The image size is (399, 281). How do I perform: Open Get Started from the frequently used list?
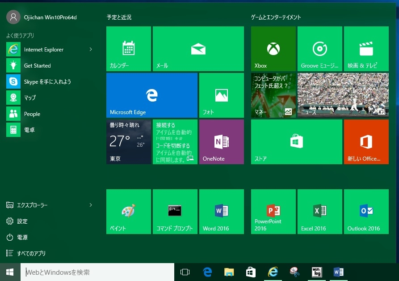click(37, 65)
